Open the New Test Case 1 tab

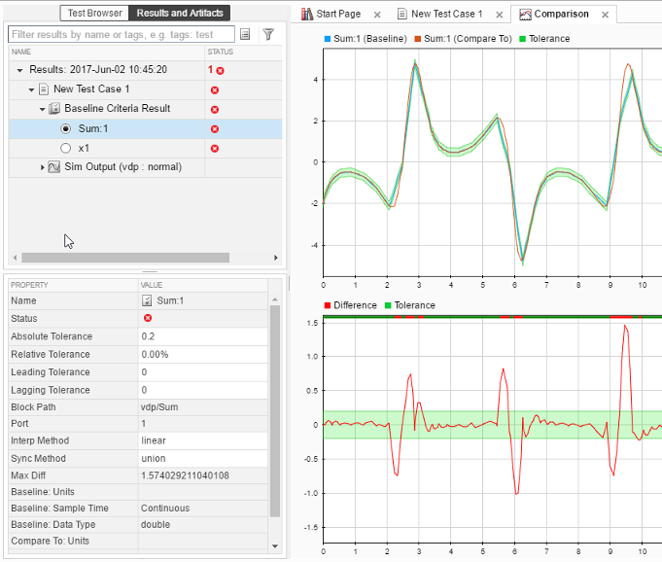(x=446, y=15)
